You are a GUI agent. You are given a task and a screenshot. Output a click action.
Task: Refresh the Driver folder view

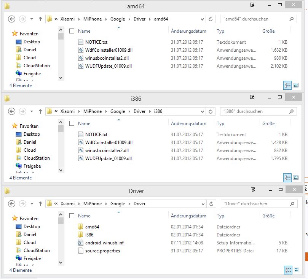[211, 204]
